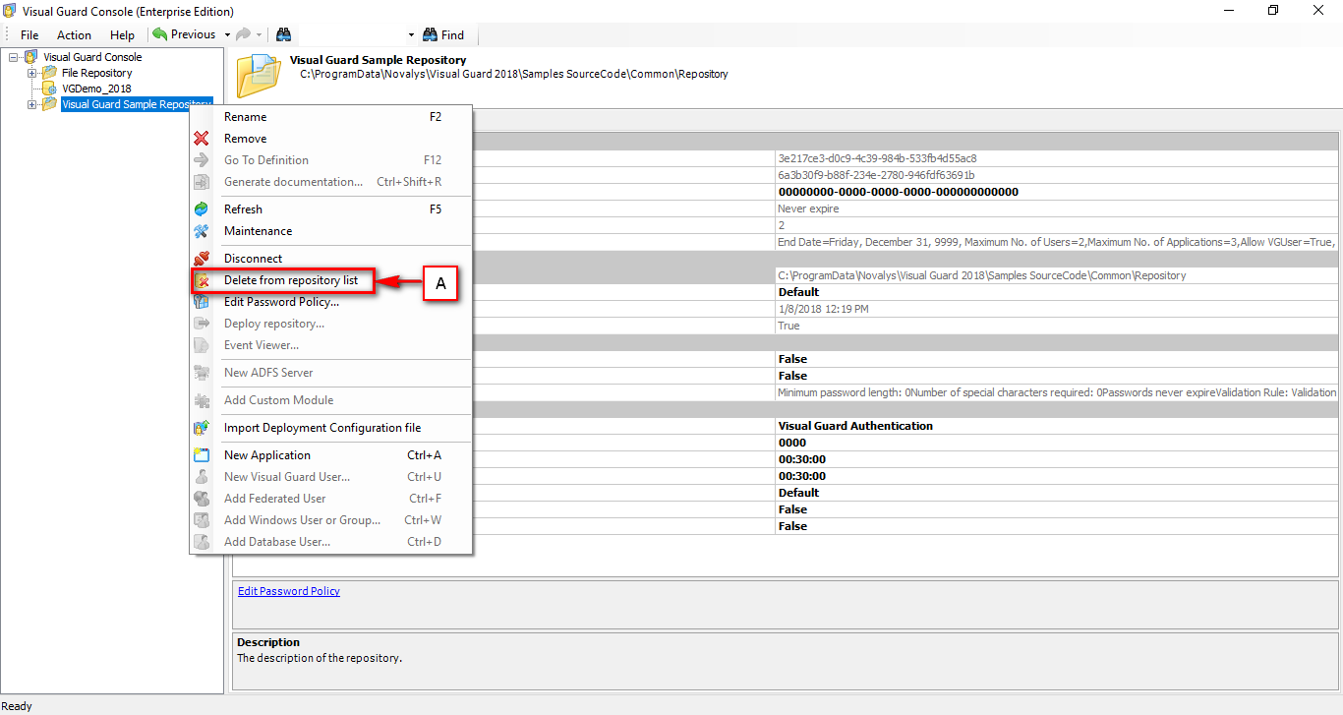This screenshot has height=715, width=1343.
Task: Open the File menu
Action: (x=29, y=35)
